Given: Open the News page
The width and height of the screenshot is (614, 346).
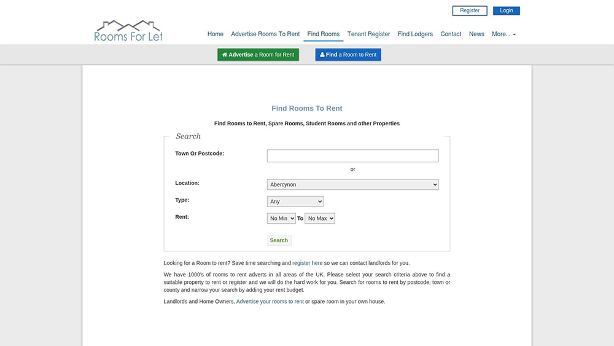Looking at the screenshot, I should [476, 34].
